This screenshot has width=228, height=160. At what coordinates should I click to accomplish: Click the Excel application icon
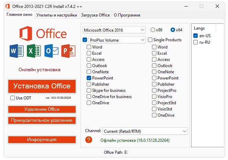pos(34,51)
